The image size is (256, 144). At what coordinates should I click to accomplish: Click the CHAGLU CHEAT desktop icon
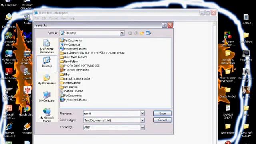pyautogui.click(x=228, y=112)
